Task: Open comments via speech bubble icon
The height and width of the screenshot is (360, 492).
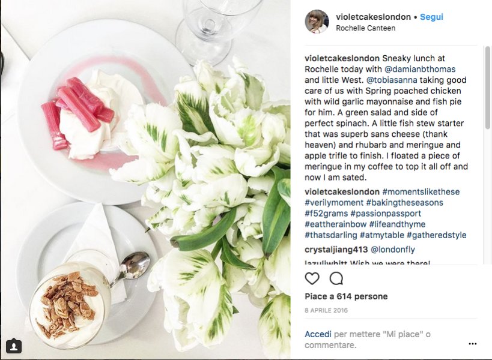Action: [x=336, y=278]
